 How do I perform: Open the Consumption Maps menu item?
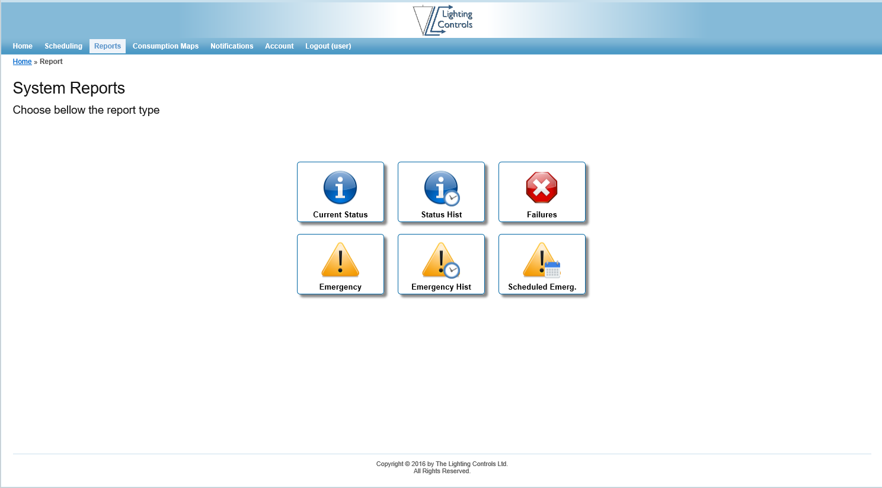click(165, 46)
